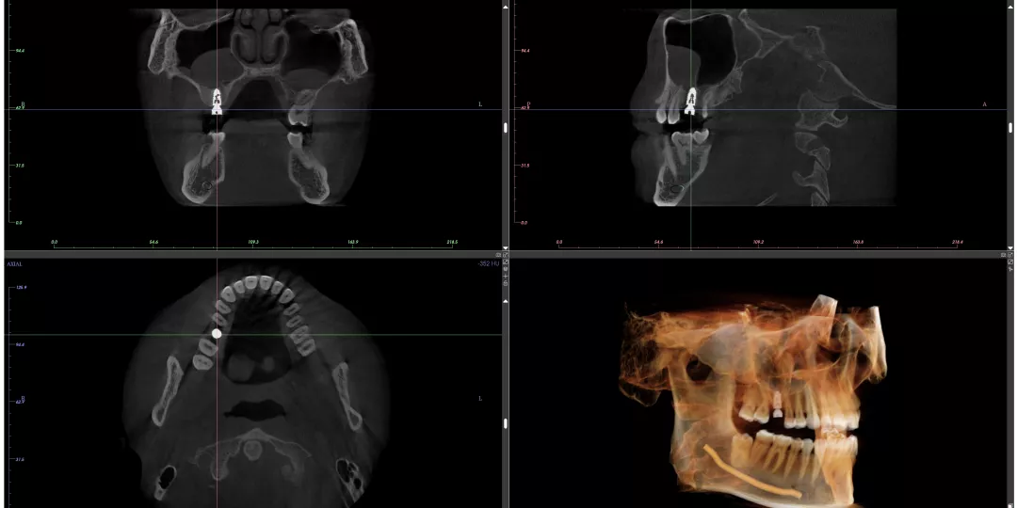The image size is (1017, 508).
Task: Click the 218.5 ruler value under coronal view
Action: [x=452, y=242]
